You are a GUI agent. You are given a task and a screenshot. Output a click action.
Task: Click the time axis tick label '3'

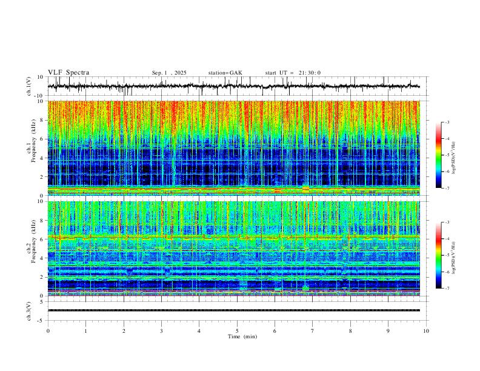click(161, 331)
